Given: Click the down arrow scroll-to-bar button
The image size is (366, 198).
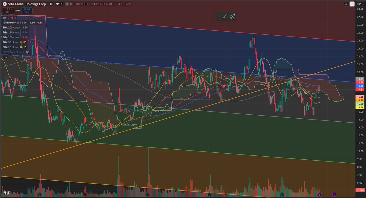Looking at the screenshot, I should 346,4.
